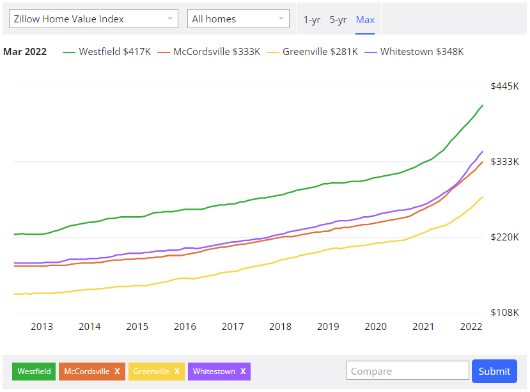Click the 2016 year label
The image size is (530, 392).
pyautogui.click(x=185, y=326)
